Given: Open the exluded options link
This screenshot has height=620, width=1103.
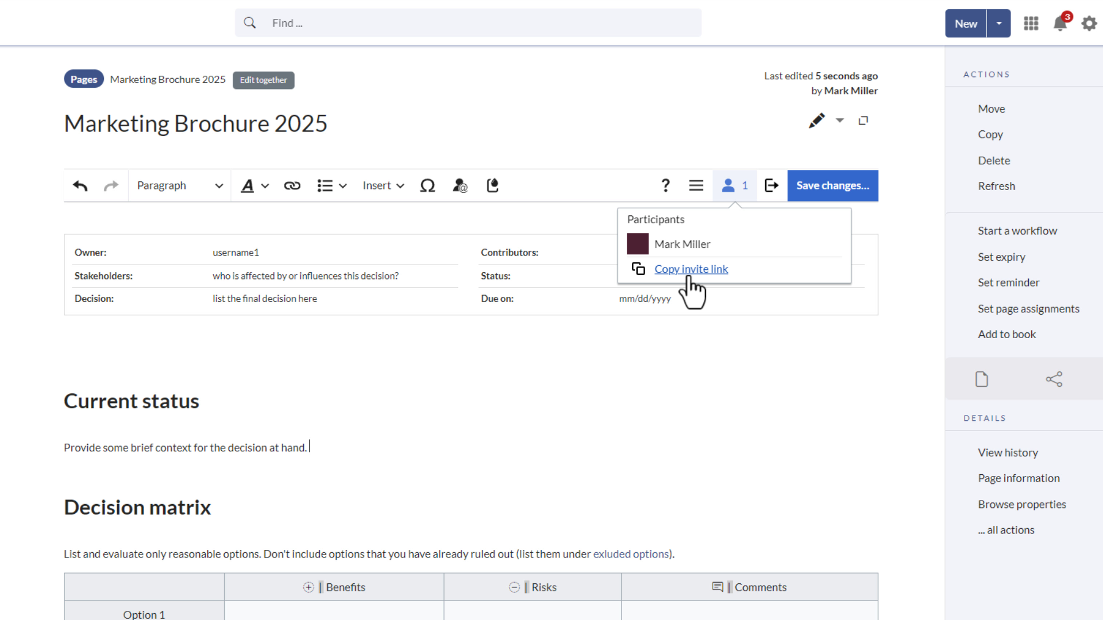Looking at the screenshot, I should pos(631,554).
